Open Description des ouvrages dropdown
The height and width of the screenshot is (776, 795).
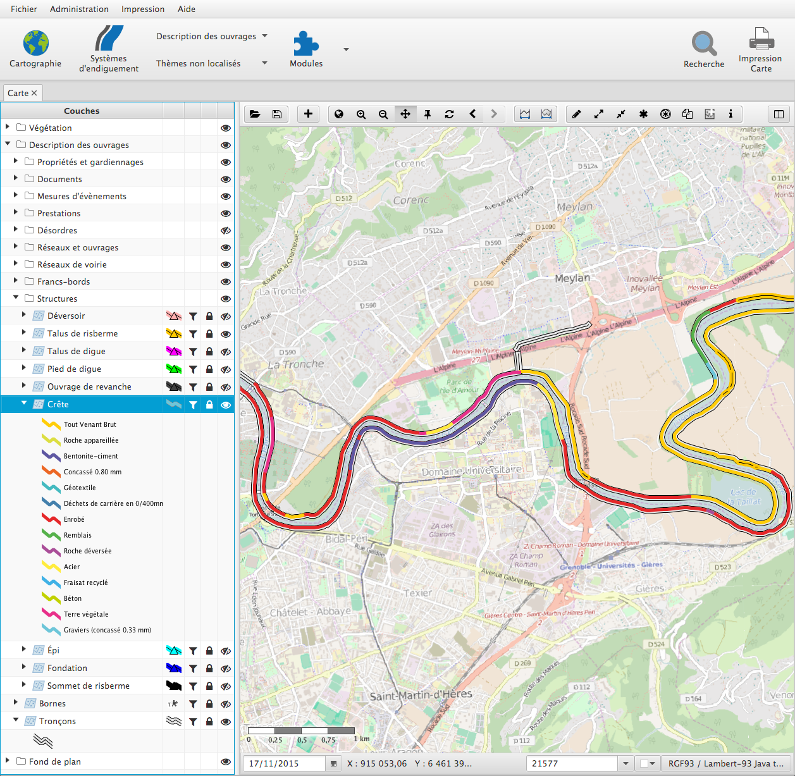point(212,36)
